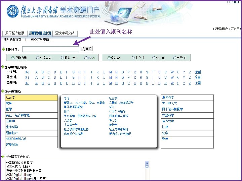Open the 地球科学 category
Screen dimensions: 242x181
[x=168, y=98]
